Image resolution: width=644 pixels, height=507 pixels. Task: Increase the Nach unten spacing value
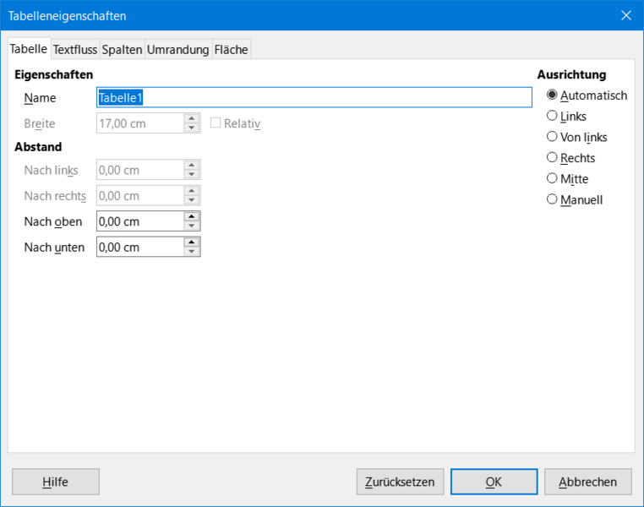click(191, 243)
